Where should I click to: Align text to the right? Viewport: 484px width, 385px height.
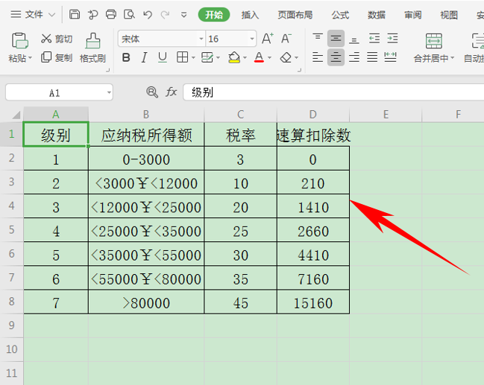coord(354,57)
